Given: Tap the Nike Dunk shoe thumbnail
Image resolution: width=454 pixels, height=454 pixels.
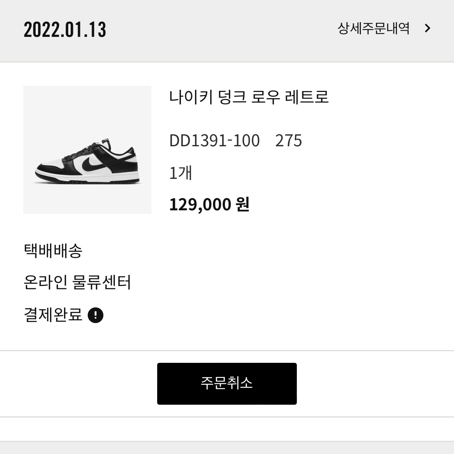Looking at the screenshot, I should click(x=87, y=149).
